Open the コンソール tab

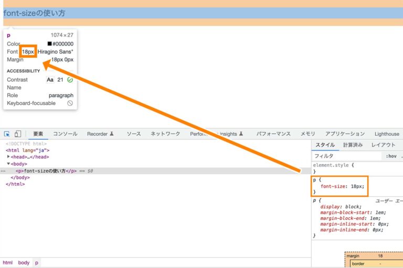(x=65, y=134)
